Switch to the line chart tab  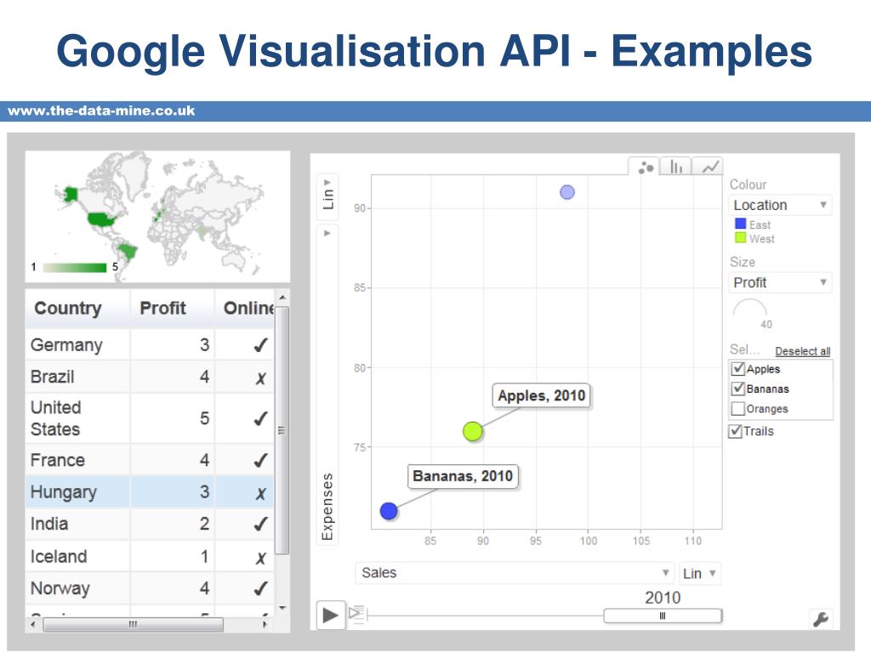click(x=709, y=167)
